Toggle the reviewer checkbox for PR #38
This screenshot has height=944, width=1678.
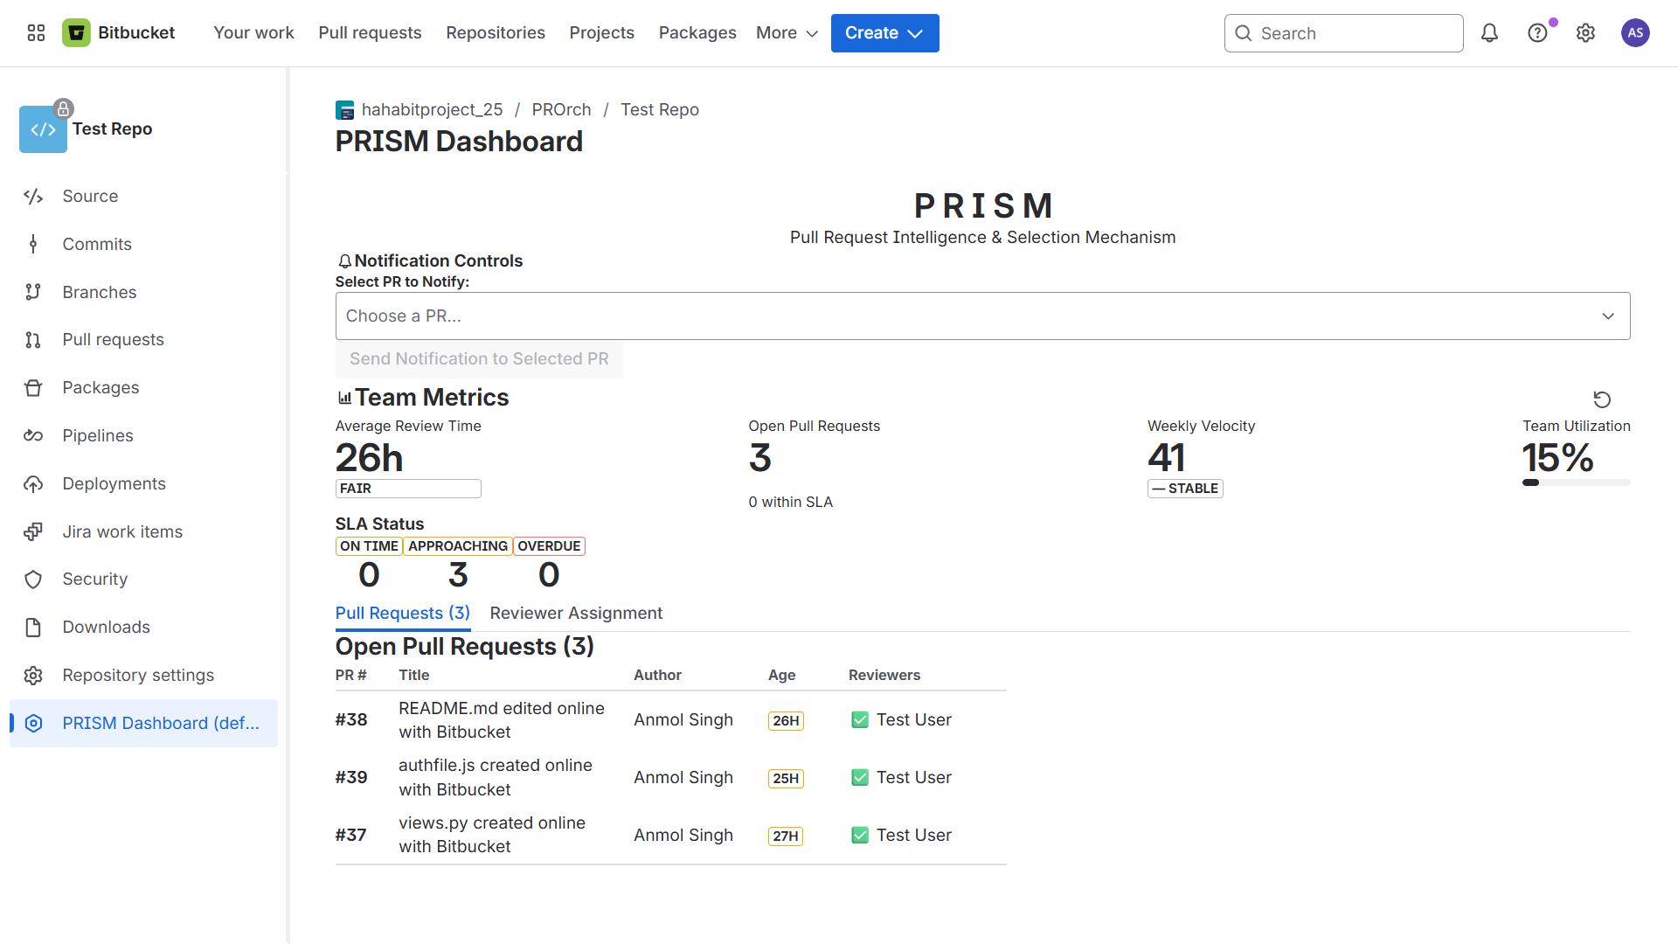[x=860, y=719]
